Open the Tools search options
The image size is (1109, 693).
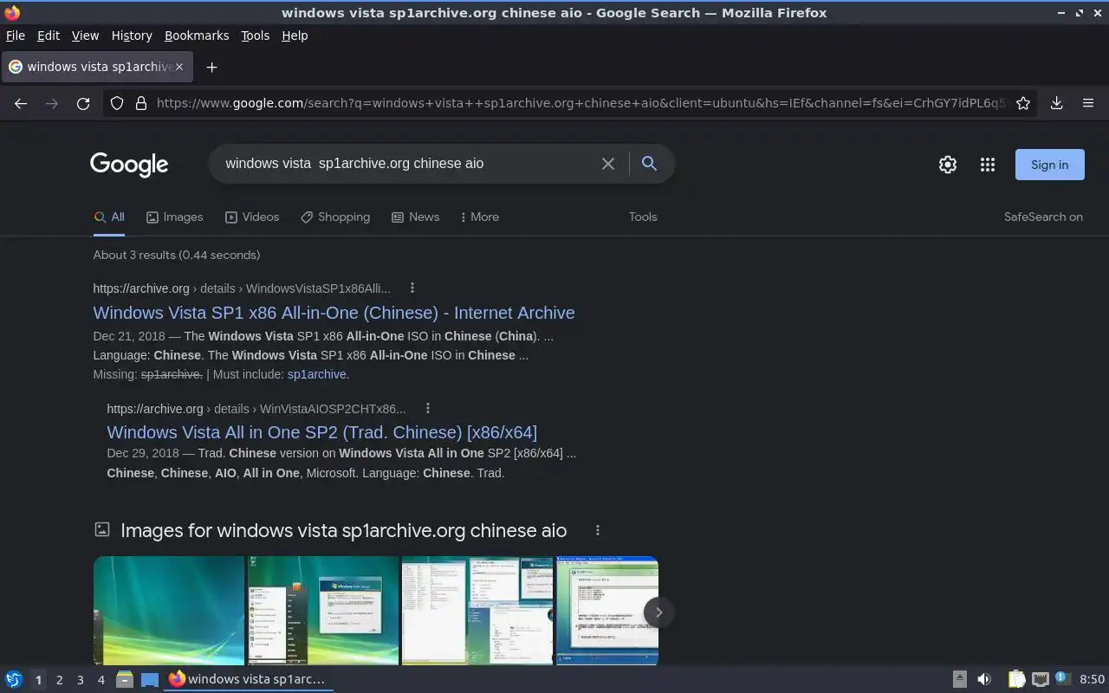pos(643,217)
